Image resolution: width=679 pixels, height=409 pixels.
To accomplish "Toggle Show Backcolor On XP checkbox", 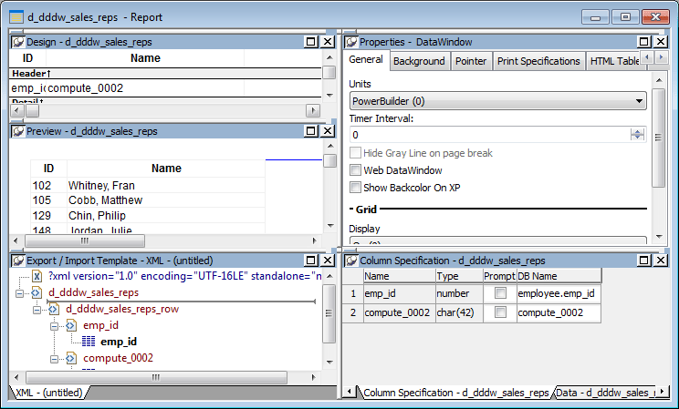I will pyautogui.click(x=356, y=188).
